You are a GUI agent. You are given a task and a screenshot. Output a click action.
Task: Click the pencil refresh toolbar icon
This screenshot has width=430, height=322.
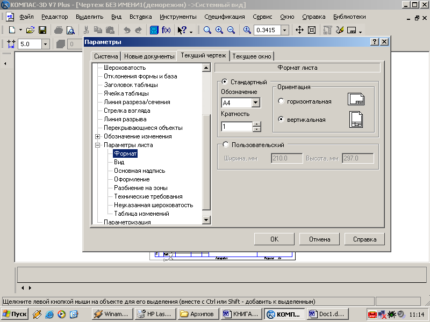tap(340, 30)
